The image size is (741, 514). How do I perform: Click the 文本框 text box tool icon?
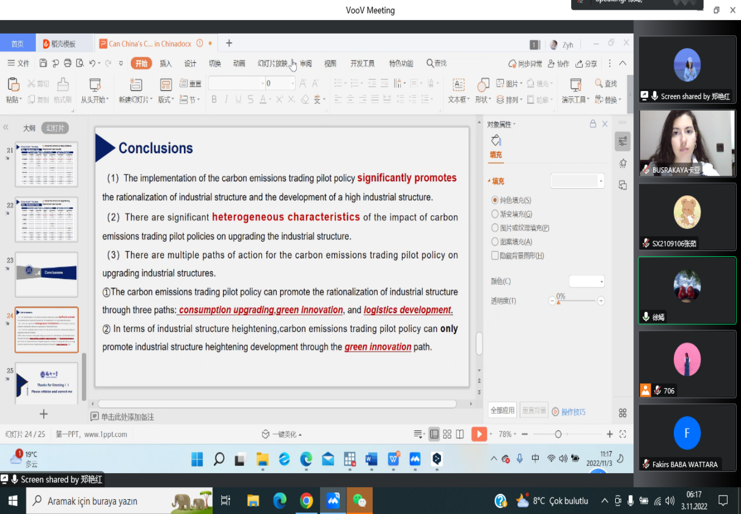tap(458, 85)
